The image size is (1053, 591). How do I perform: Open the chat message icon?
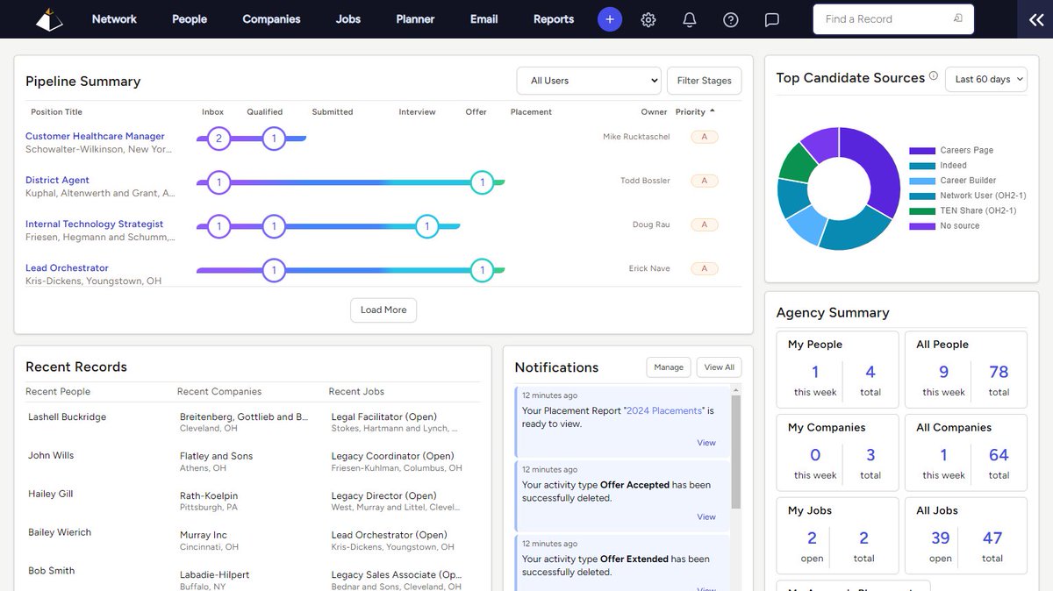[x=771, y=18]
